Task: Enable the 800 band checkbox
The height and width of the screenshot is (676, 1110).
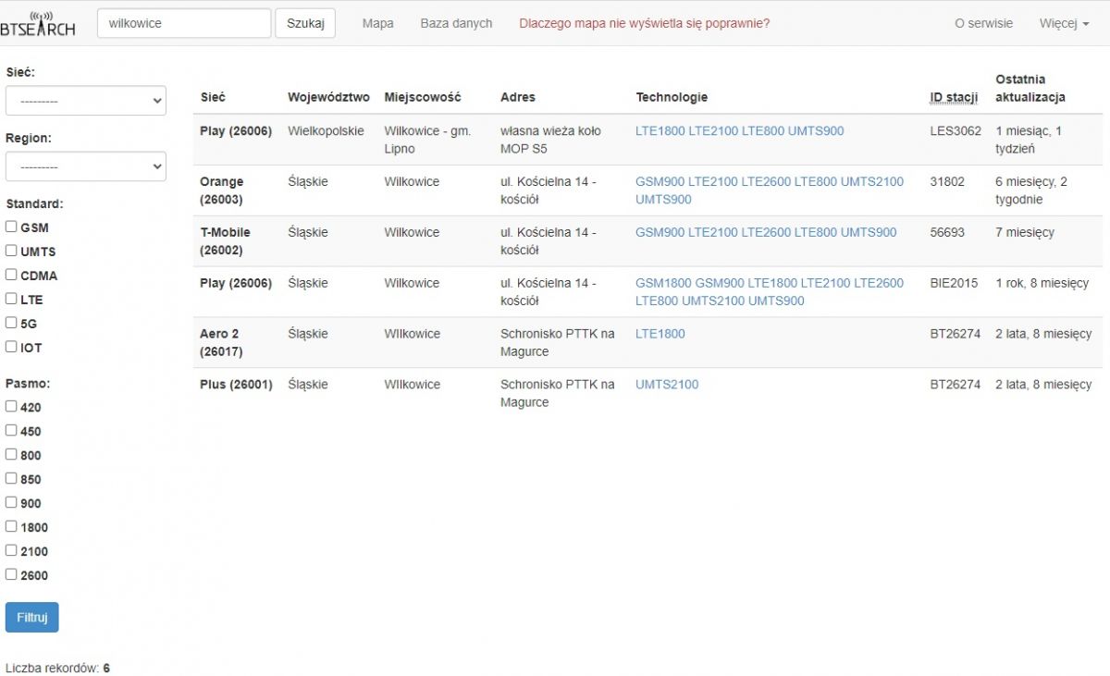Action: point(11,454)
